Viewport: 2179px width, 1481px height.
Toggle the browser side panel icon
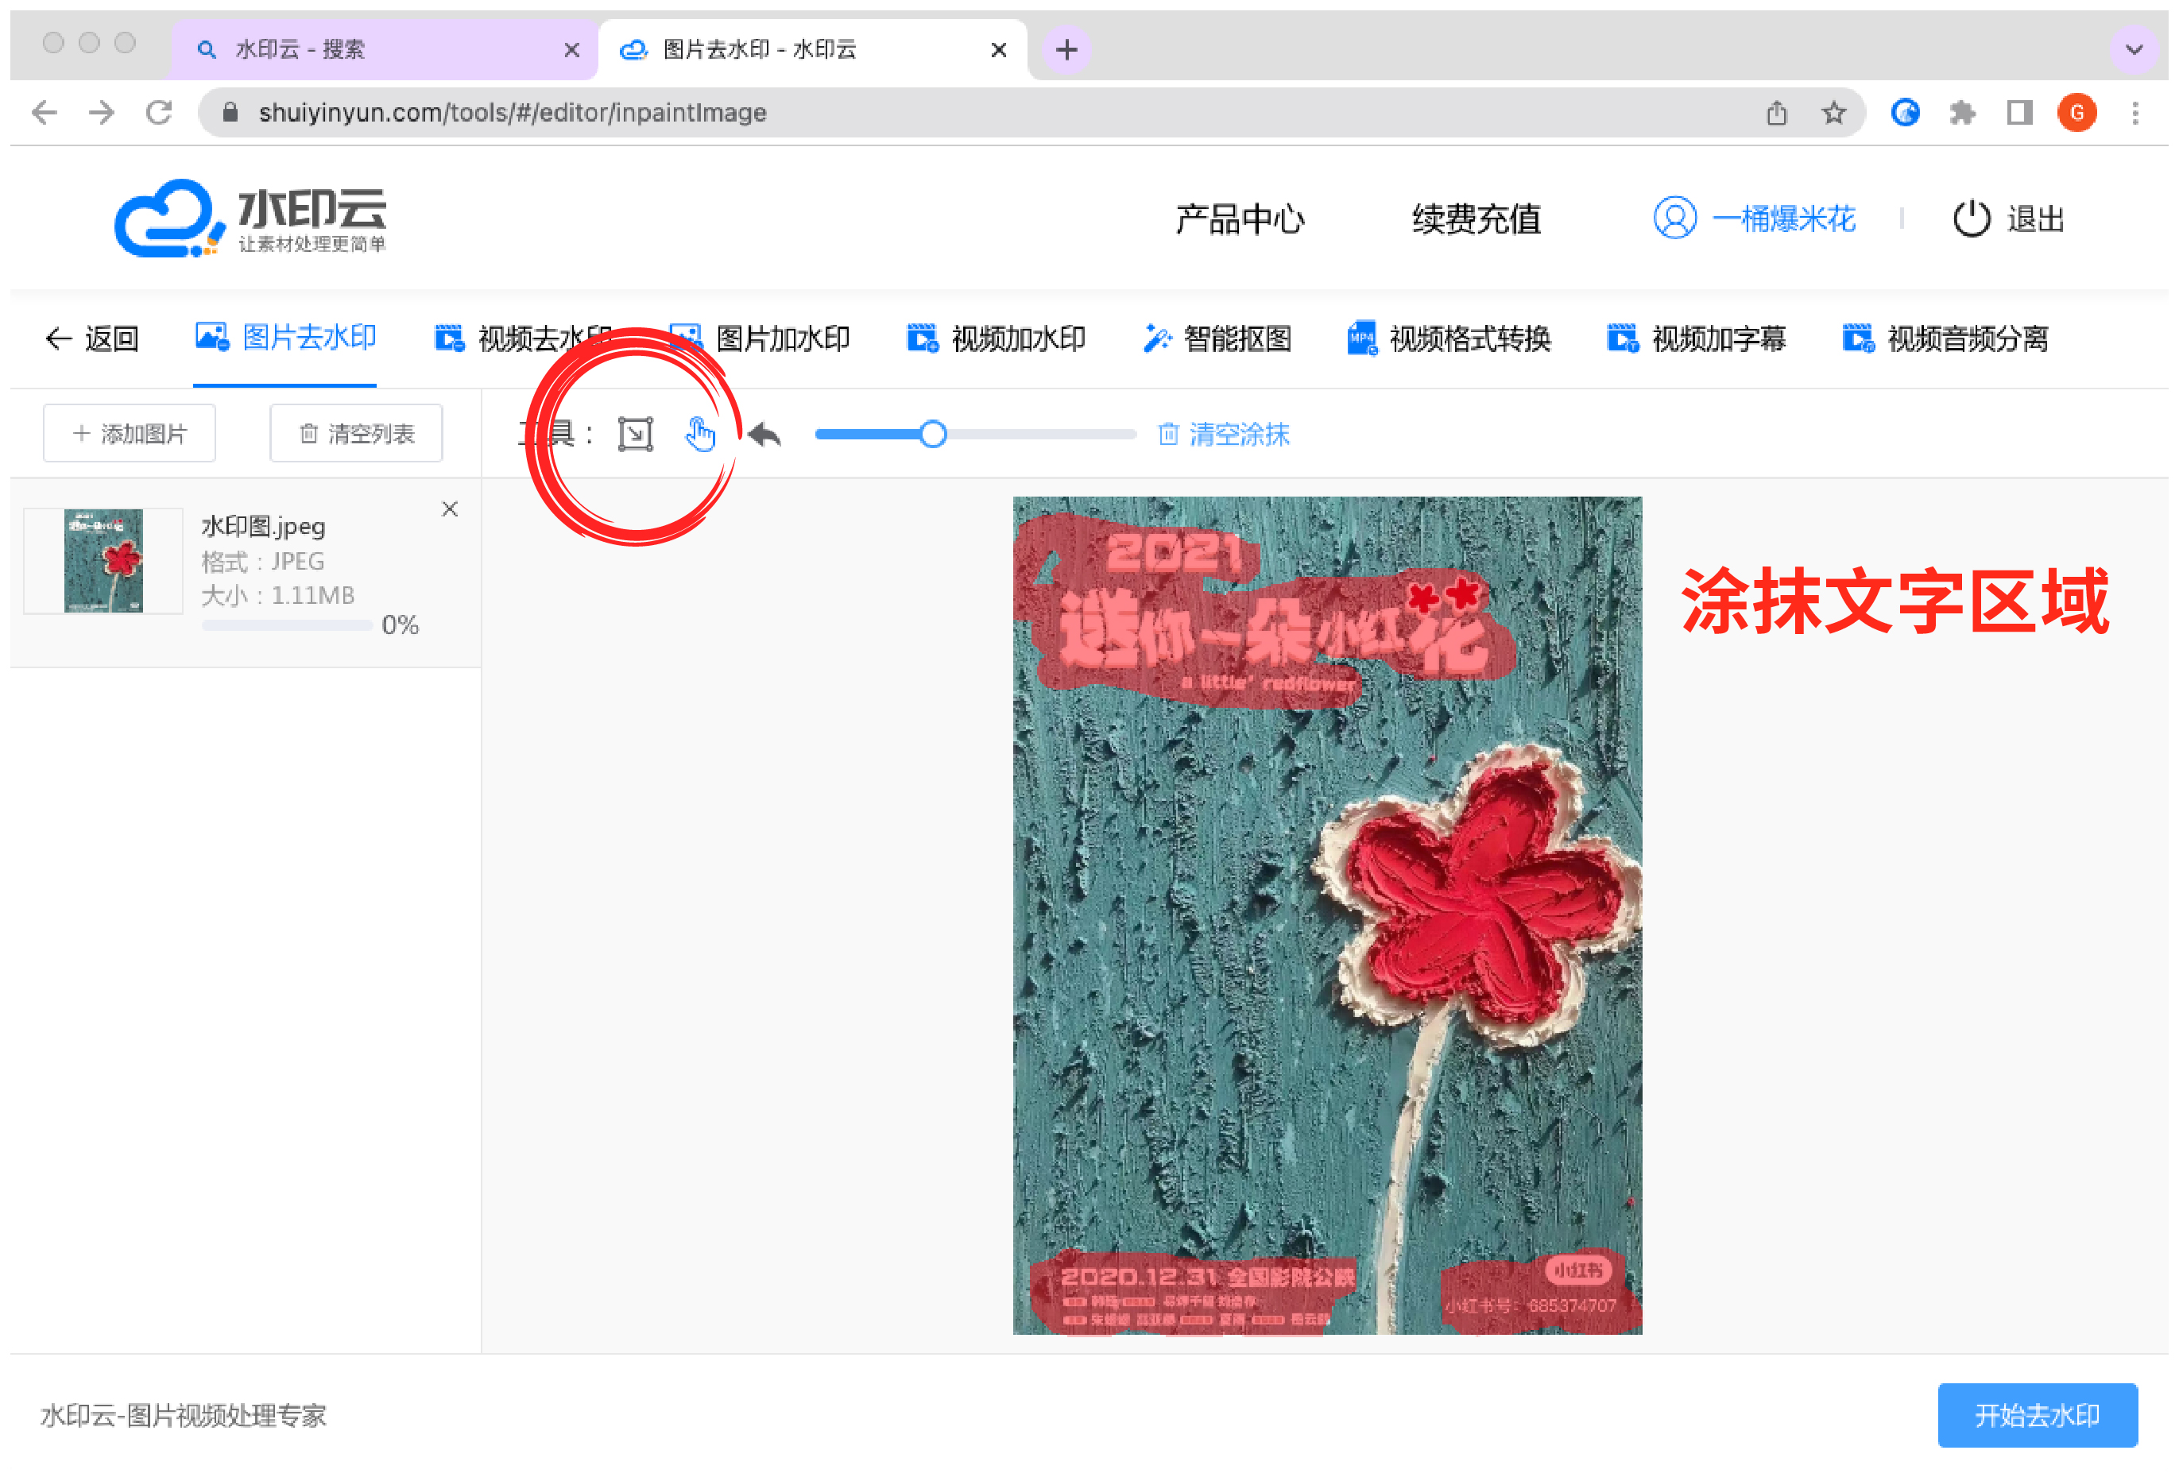2019,113
